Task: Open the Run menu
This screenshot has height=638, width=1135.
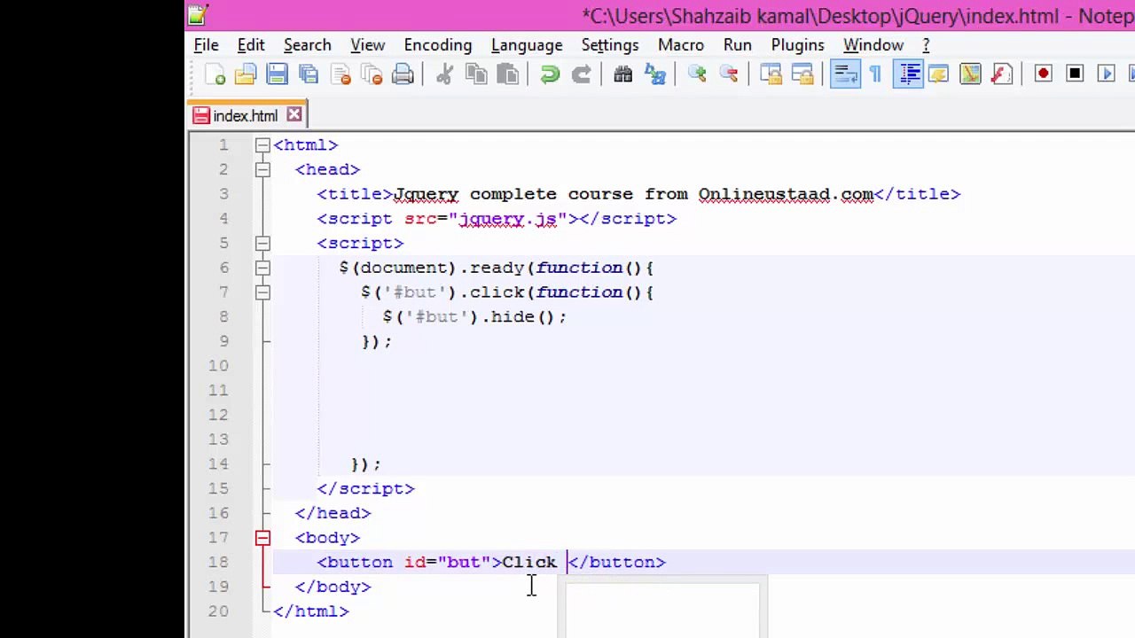Action: [x=738, y=45]
